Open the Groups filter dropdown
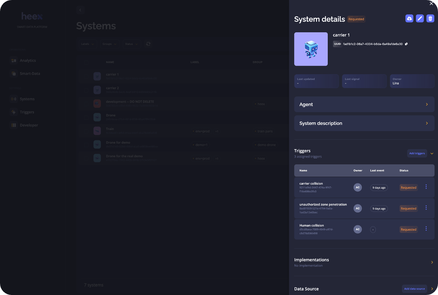438x295 pixels. 109,44
